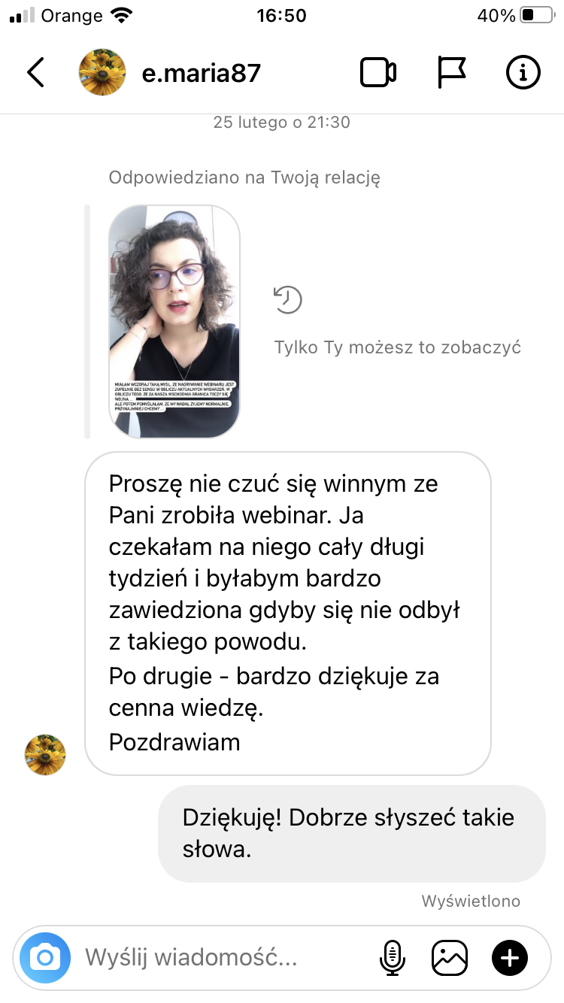This screenshot has width=564, height=1003.
Task: Tap the 'Tylko Ty możesz to zobaczyć' text
Action: click(x=398, y=347)
